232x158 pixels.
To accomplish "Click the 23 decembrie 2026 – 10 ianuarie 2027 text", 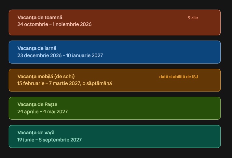I will (60, 55).
